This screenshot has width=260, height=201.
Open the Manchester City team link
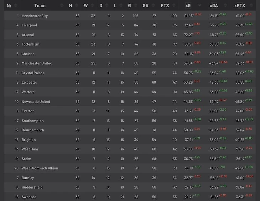point(35,16)
